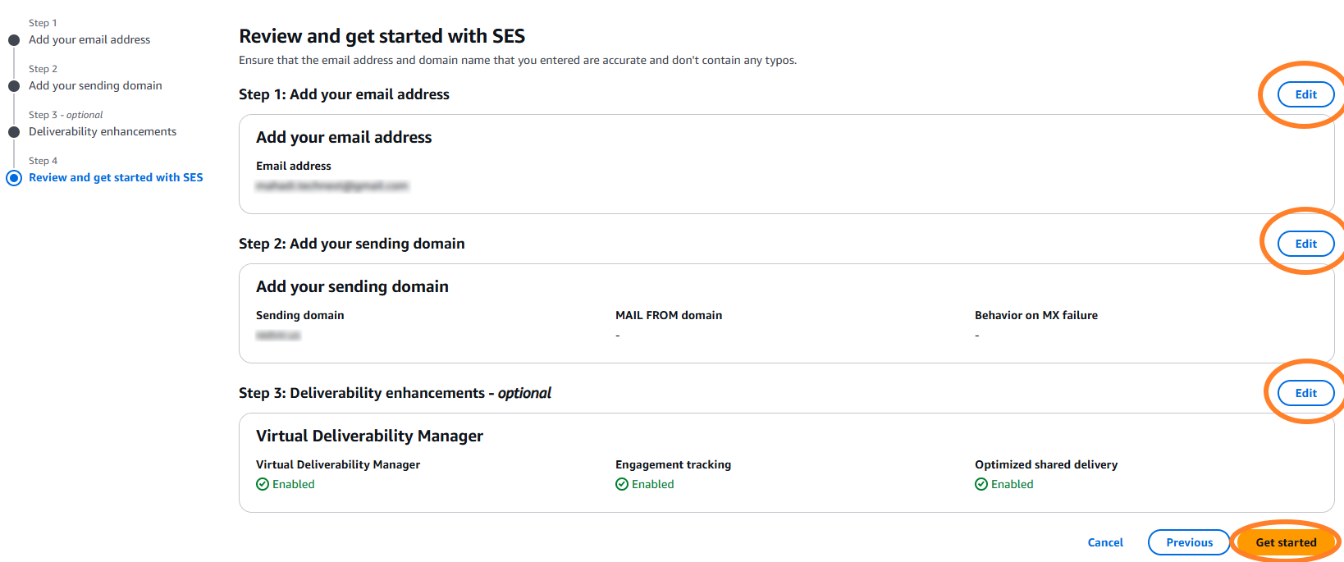The width and height of the screenshot is (1344, 562).
Task: Click the Step 2 circle indicator in sidebar
Action: [14, 86]
